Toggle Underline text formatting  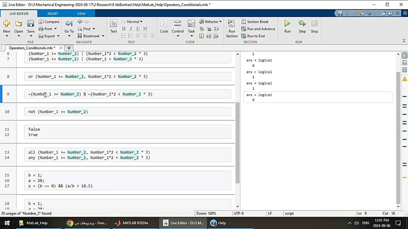(138, 29)
